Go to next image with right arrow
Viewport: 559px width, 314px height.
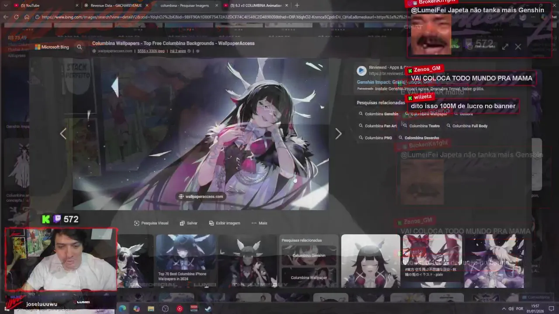[338, 134]
